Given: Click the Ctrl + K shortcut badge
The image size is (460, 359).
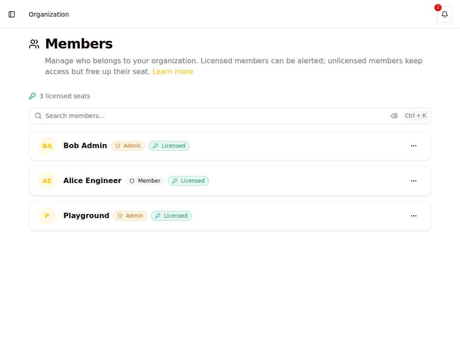Looking at the screenshot, I should click(x=416, y=116).
